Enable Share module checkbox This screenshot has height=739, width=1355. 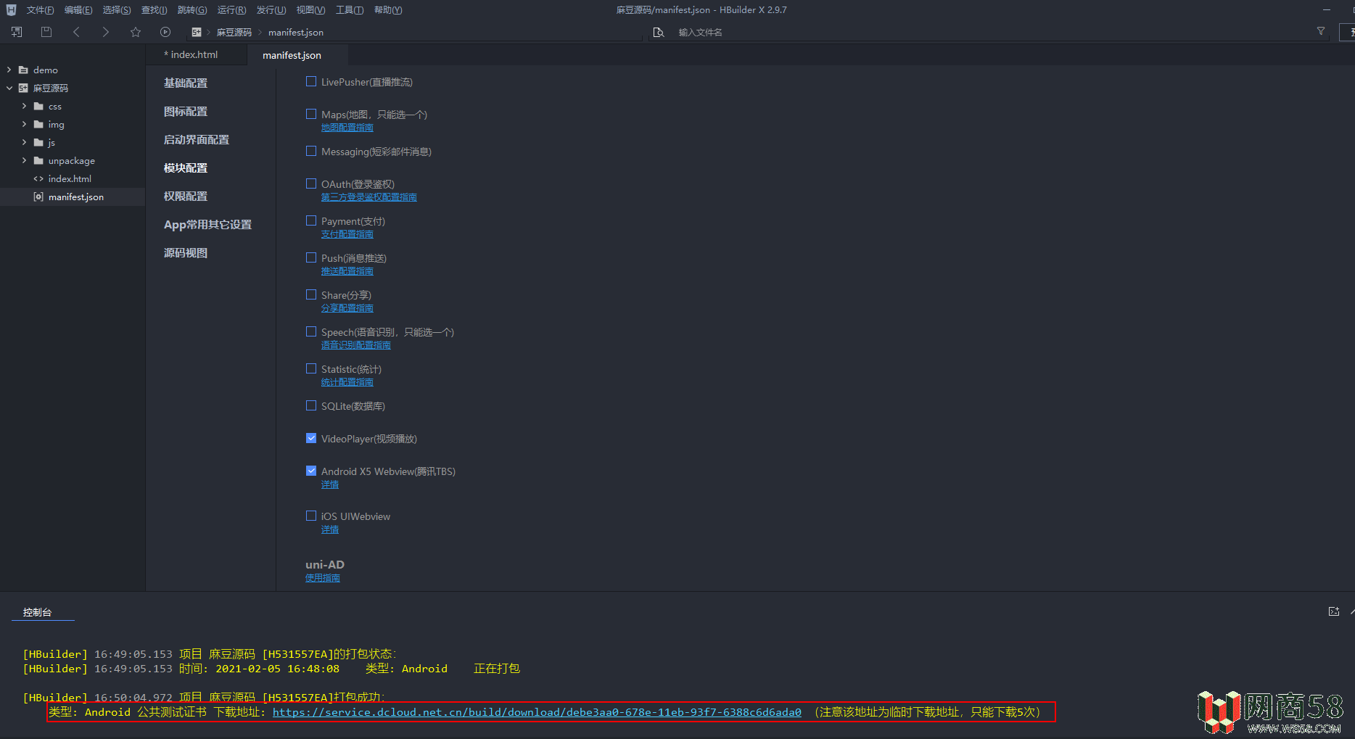tap(311, 294)
